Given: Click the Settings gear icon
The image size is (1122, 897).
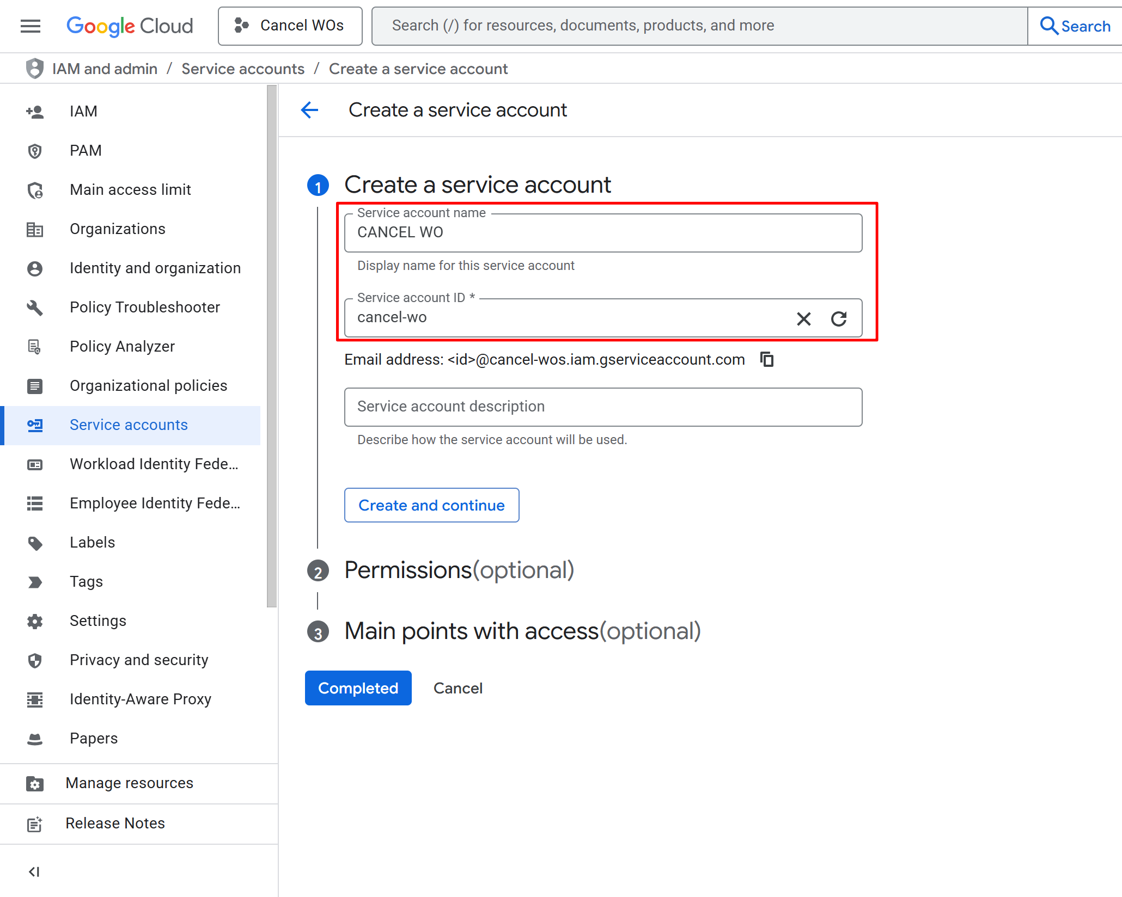Looking at the screenshot, I should 35,621.
